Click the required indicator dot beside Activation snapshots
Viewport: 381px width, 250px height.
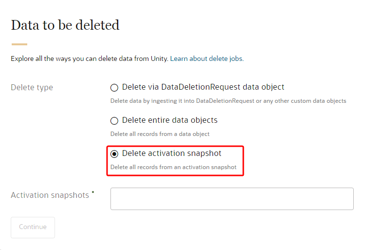pyautogui.click(x=93, y=192)
